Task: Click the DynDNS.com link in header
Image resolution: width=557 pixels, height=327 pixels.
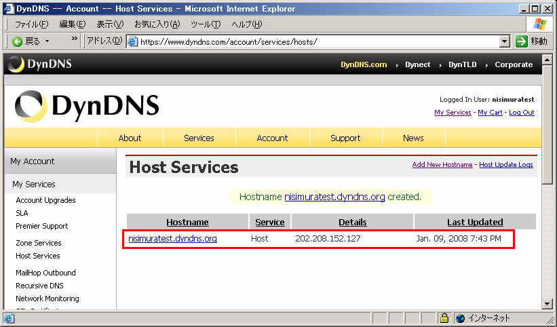Action: (364, 64)
